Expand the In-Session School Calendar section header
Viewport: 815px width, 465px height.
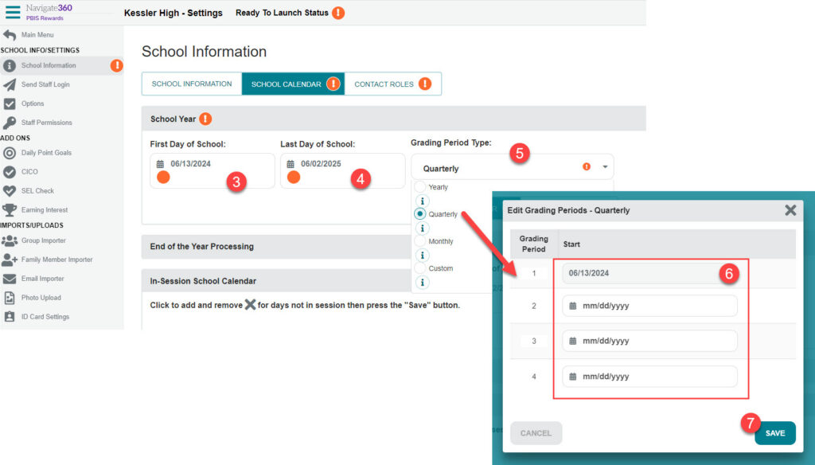(x=276, y=281)
